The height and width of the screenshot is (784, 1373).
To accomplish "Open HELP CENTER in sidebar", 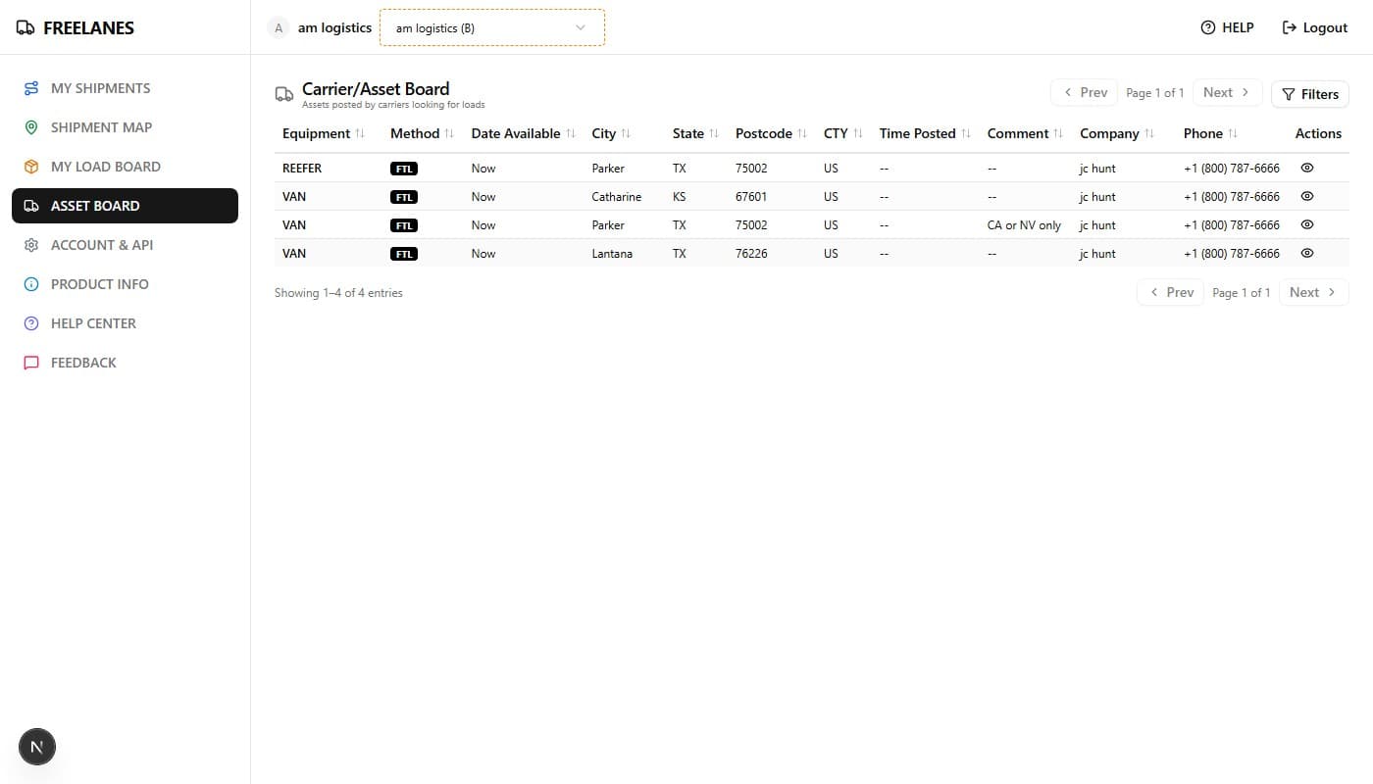I will point(125,323).
